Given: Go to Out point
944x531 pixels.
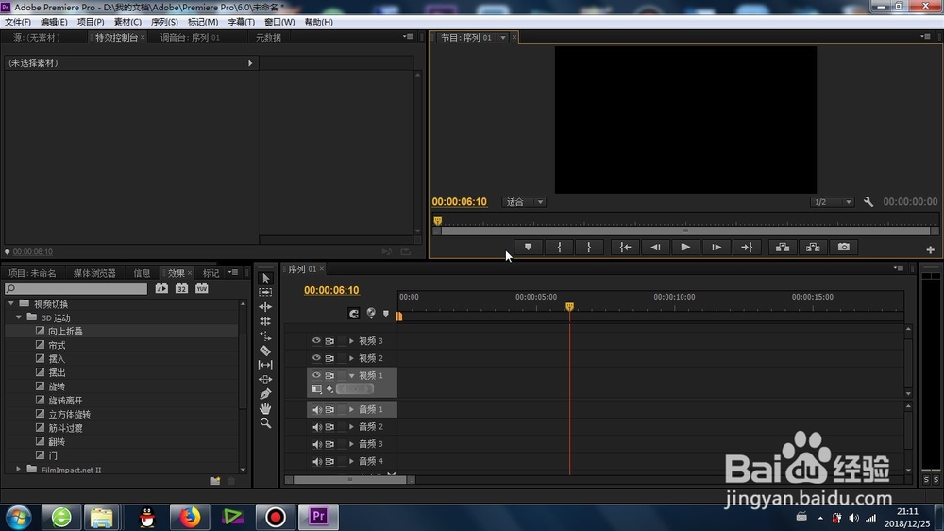Looking at the screenshot, I should [747, 248].
